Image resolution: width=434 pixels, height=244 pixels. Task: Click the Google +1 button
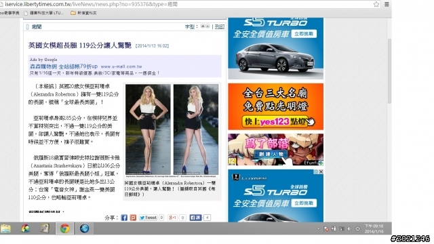[x=172, y=218]
